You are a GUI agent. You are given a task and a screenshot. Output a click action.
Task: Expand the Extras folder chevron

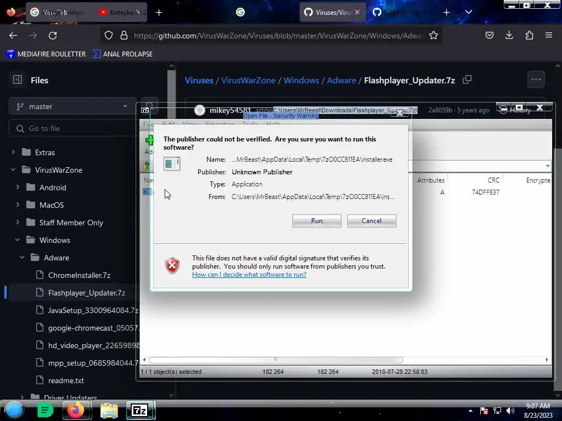(x=13, y=152)
